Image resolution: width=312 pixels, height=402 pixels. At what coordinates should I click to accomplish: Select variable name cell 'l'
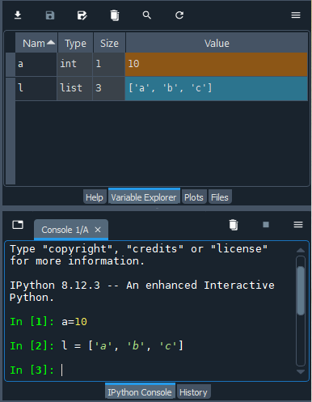point(36,88)
